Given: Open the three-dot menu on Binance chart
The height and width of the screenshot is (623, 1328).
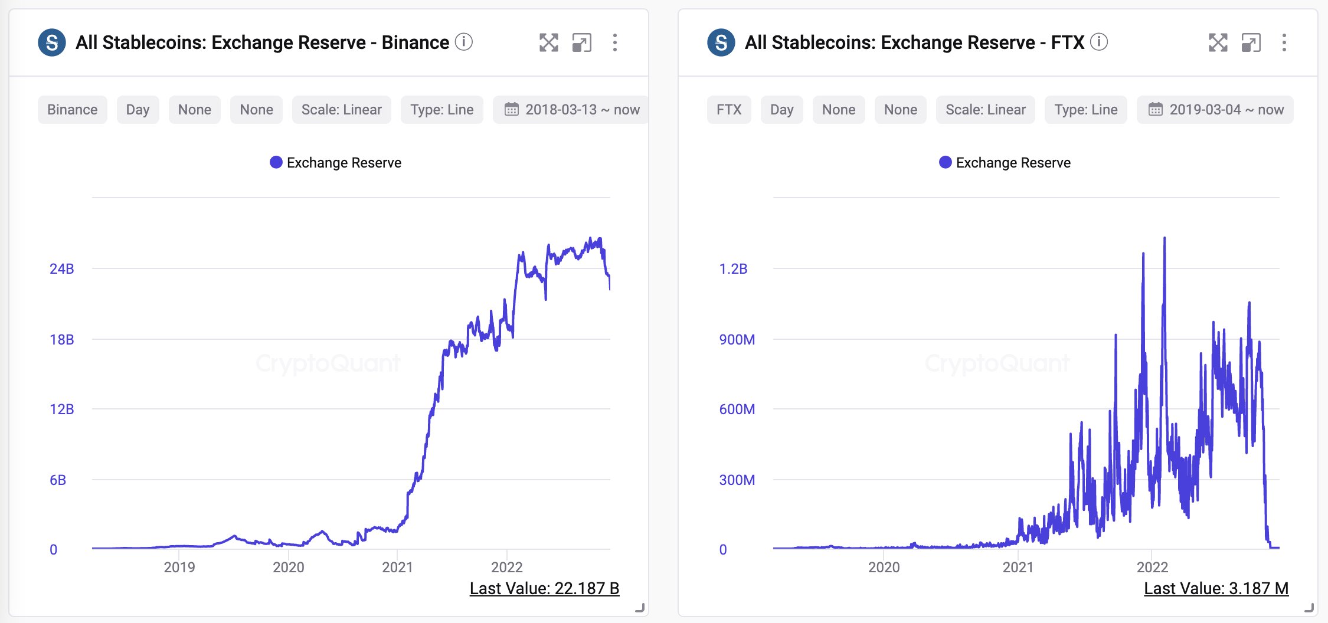Looking at the screenshot, I should click(616, 42).
